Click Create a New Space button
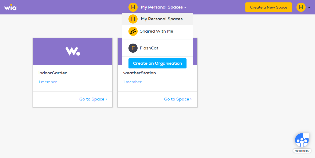This screenshot has height=158, width=315. [x=269, y=7]
